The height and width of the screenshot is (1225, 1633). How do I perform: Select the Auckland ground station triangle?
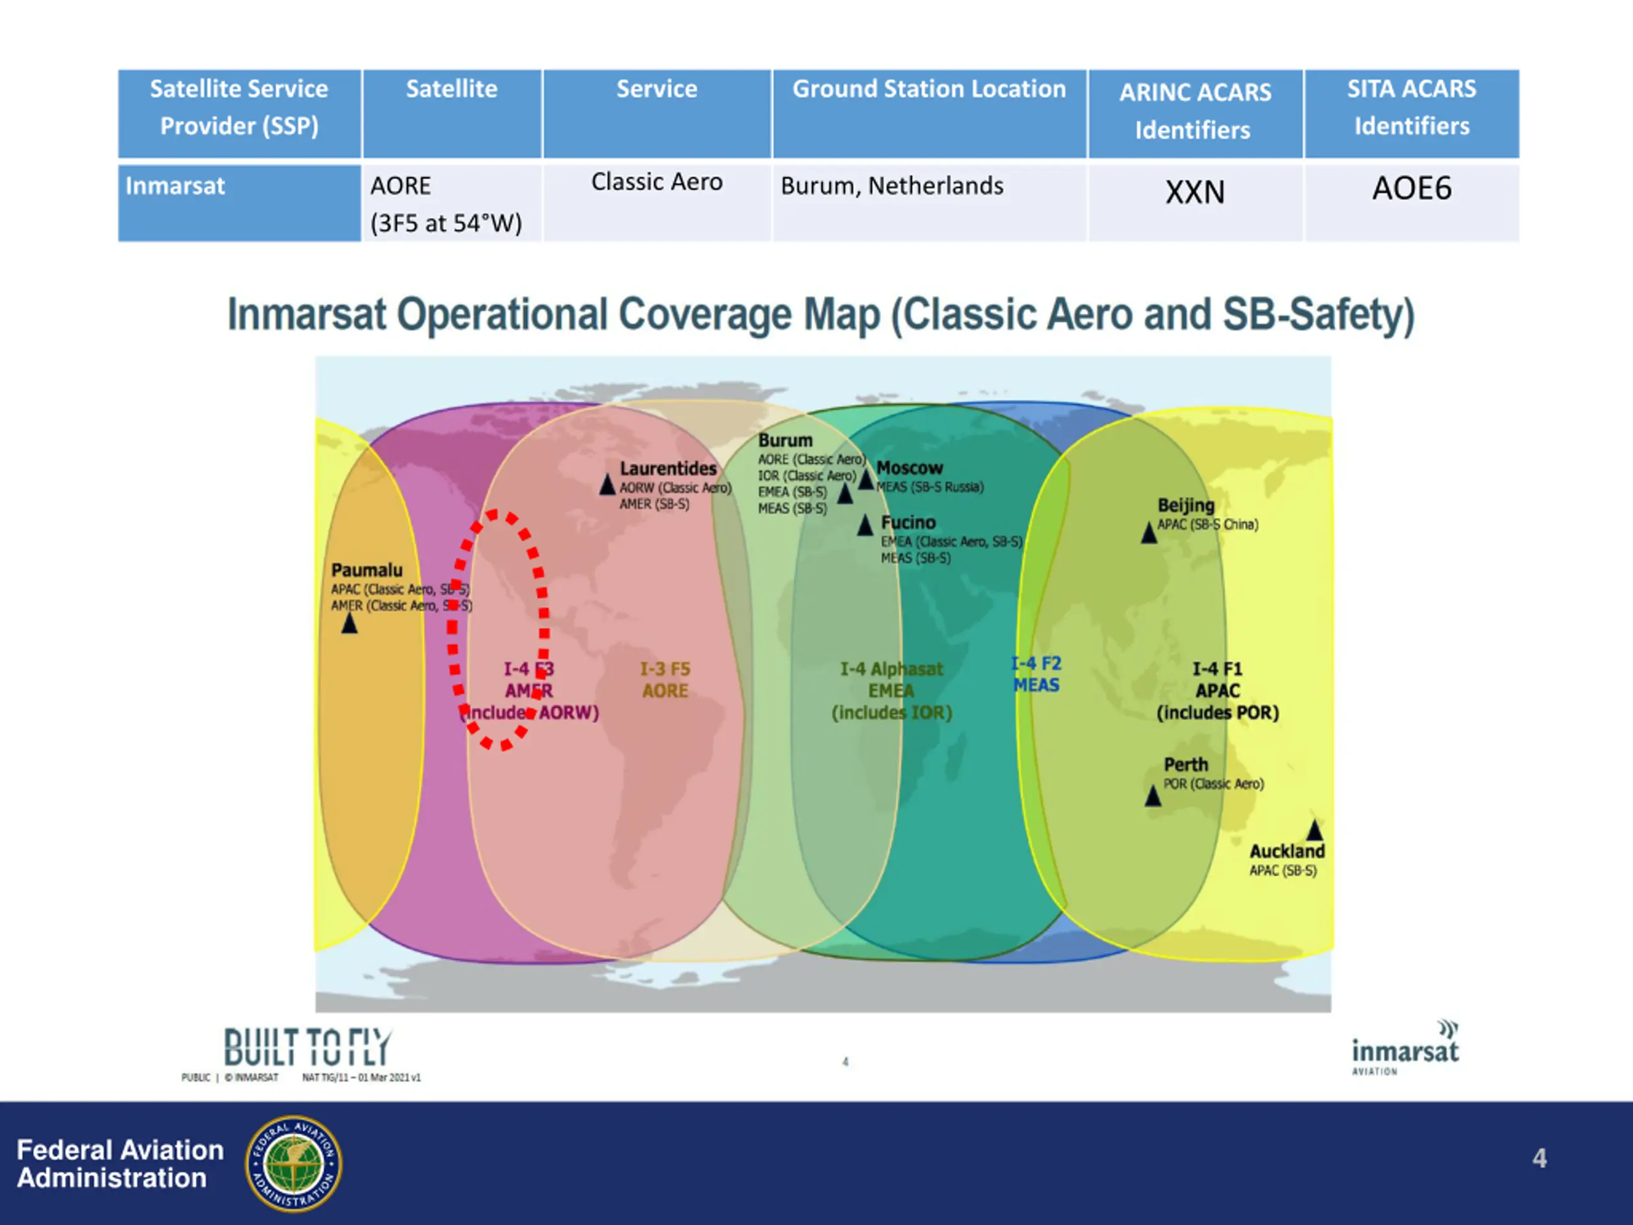1315,830
